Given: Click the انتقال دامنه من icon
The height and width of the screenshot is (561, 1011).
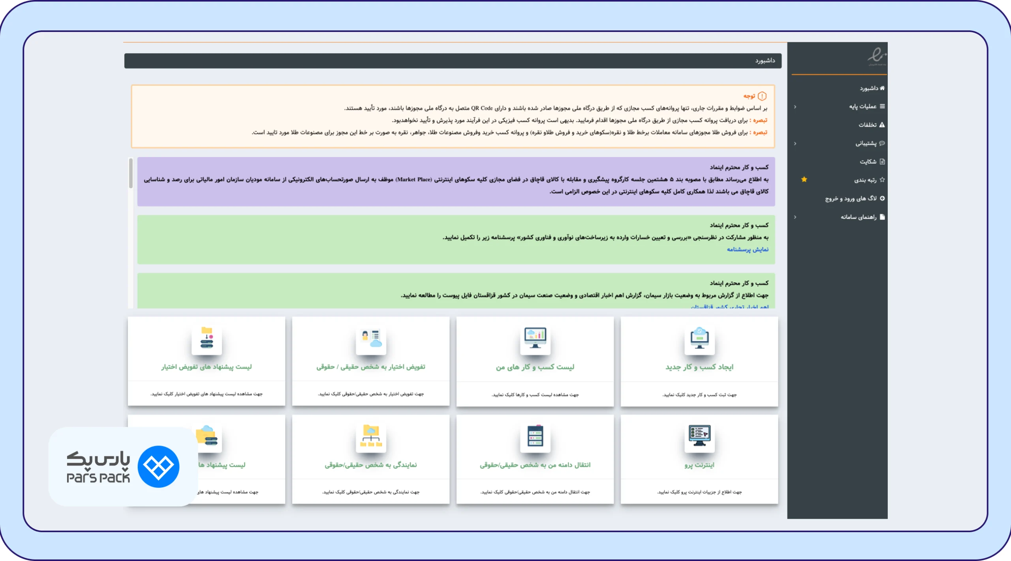Looking at the screenshot, I should coord(535,436).
